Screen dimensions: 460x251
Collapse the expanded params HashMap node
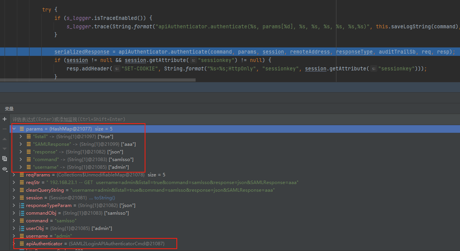14,129
